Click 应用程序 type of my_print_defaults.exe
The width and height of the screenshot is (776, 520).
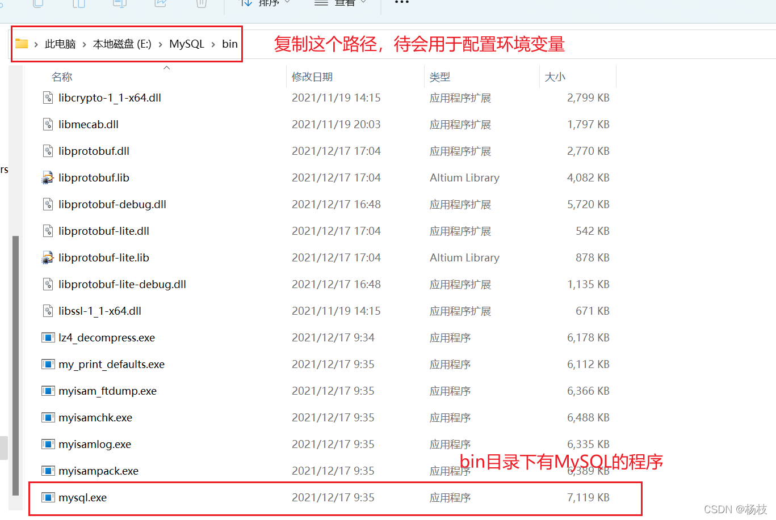450,365
